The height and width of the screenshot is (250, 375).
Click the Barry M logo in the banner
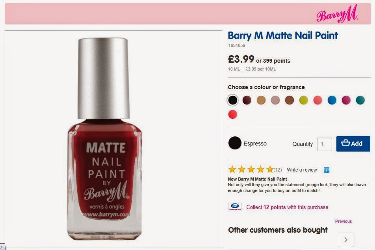click(337, 15)
